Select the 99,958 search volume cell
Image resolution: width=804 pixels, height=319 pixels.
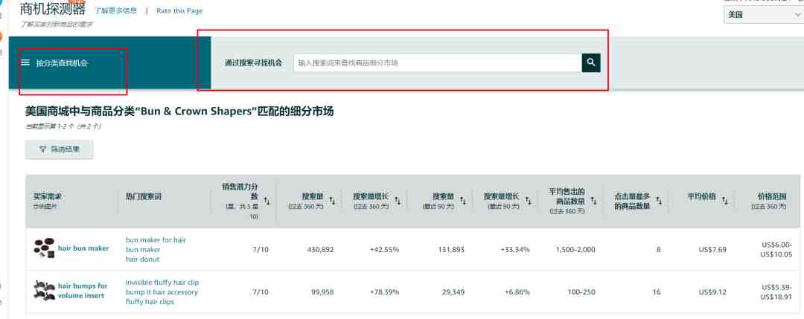coord(322,292)
